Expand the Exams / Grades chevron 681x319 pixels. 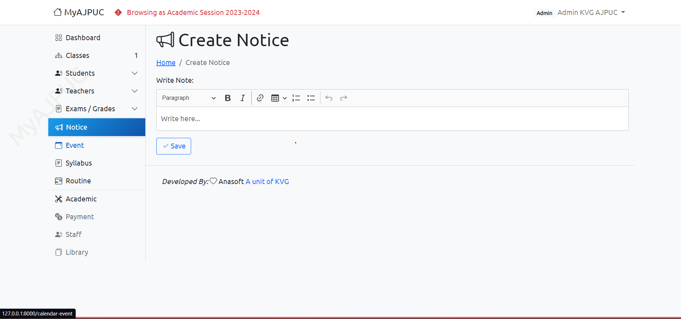tap(135, 109)
